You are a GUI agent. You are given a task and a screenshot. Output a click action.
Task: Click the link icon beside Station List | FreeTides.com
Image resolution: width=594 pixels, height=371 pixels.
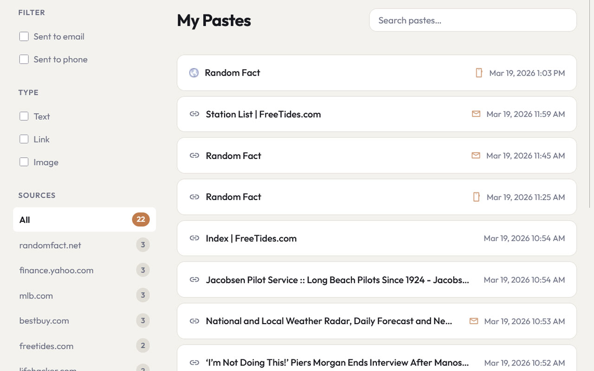(194, 114)
